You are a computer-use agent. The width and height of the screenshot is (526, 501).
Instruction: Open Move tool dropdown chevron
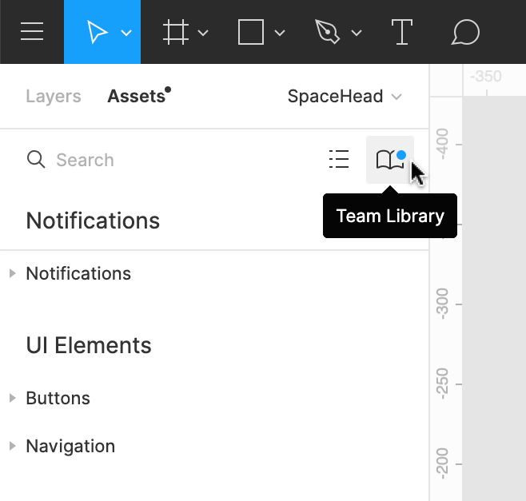tap(126, 34)
